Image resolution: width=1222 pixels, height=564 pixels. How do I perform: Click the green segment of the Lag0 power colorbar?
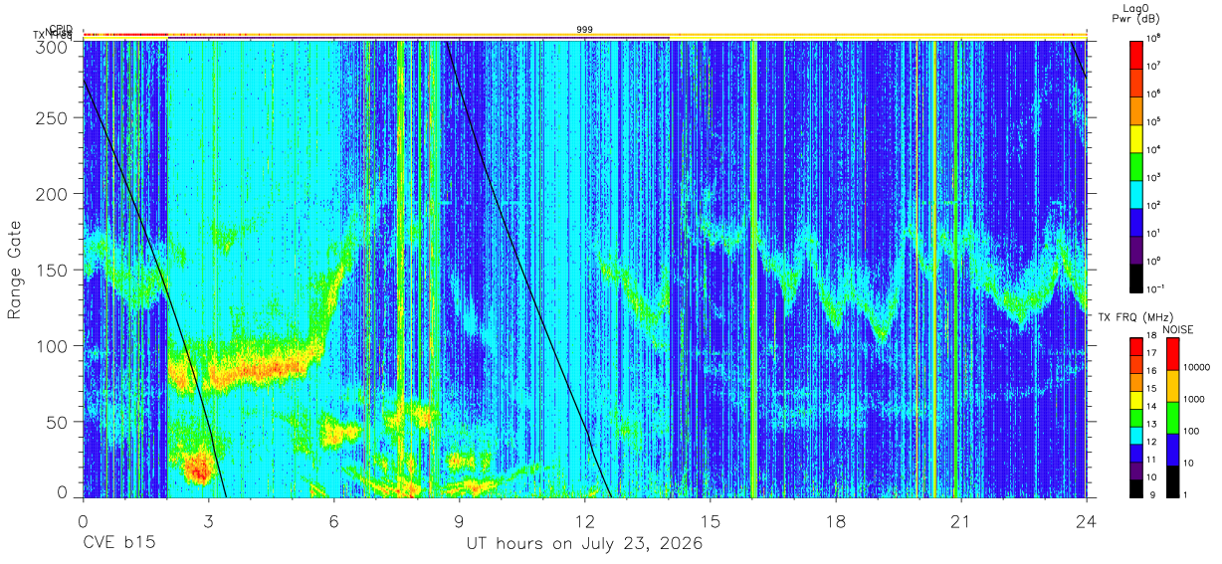click(1135, 164)
